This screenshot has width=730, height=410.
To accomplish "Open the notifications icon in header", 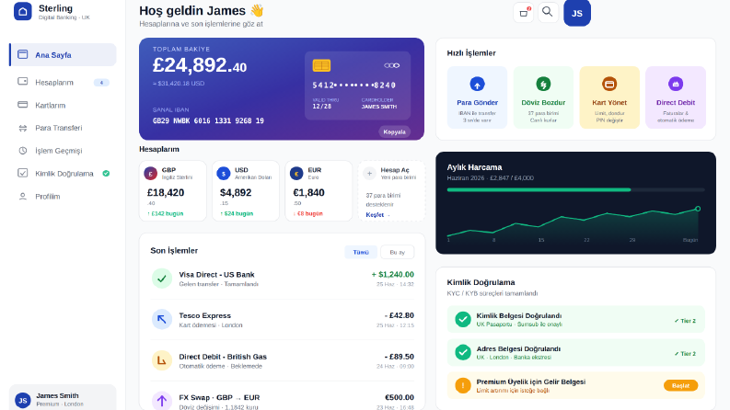I will (523, 13).
